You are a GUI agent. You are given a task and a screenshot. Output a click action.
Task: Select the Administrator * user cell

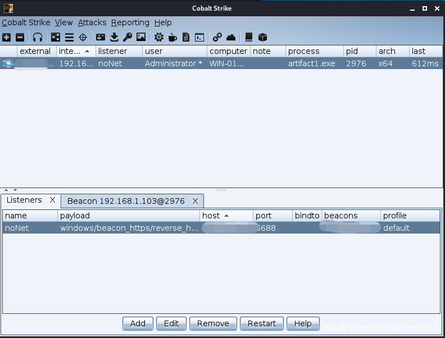point(174,63)
